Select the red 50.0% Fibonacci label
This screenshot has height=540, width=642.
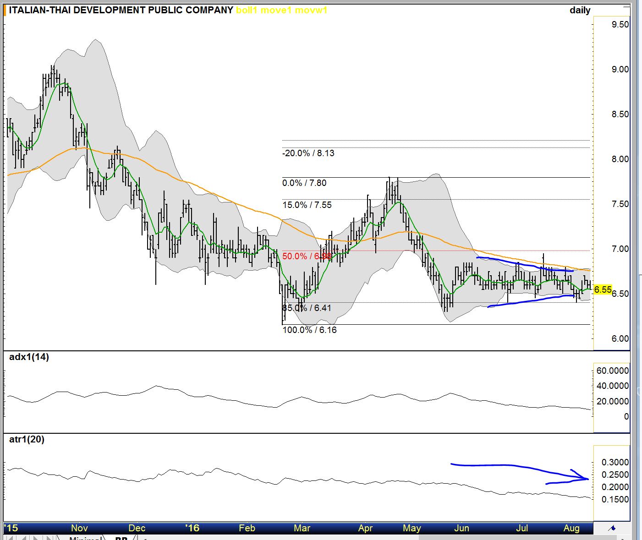point(307,256)
